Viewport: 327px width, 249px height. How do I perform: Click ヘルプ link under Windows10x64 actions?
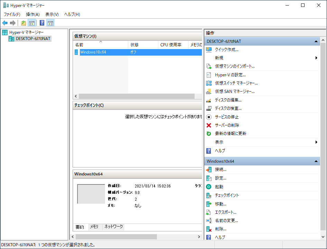[220, 237]
